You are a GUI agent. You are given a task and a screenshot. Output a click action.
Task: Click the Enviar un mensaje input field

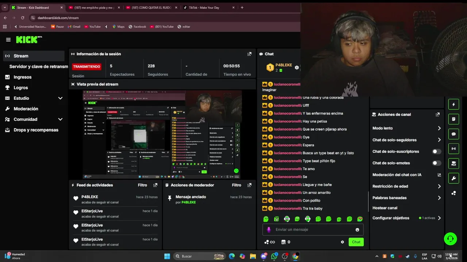coord(313,230)
